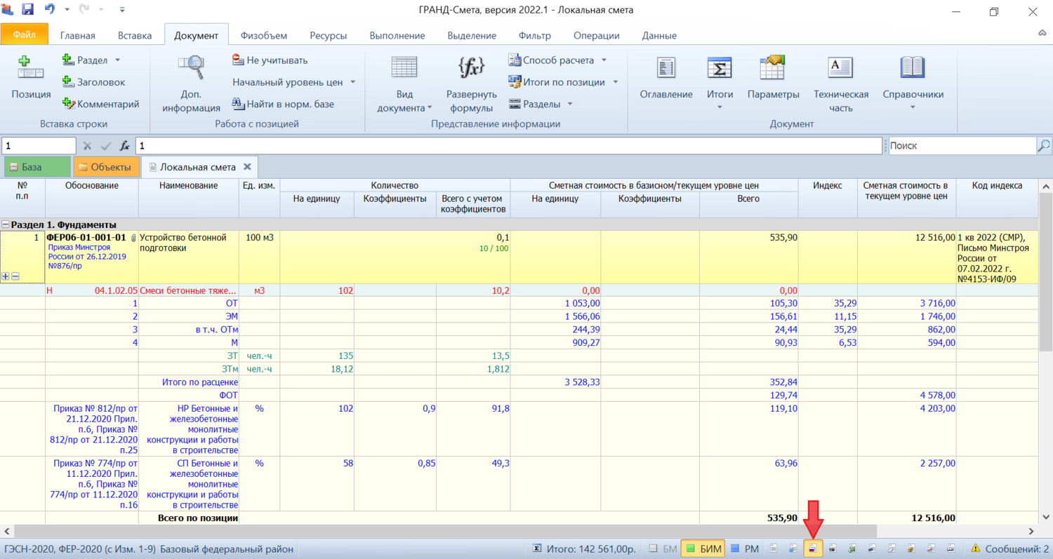Click the Параметры icon in ribbon
1053x559 pixels.
coord(772,68)
